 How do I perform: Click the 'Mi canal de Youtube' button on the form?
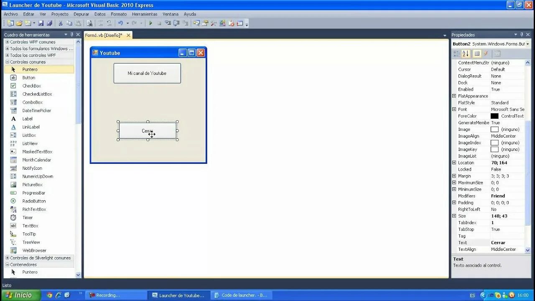point(147,73)
